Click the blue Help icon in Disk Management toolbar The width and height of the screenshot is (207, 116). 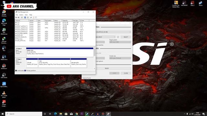25,17
